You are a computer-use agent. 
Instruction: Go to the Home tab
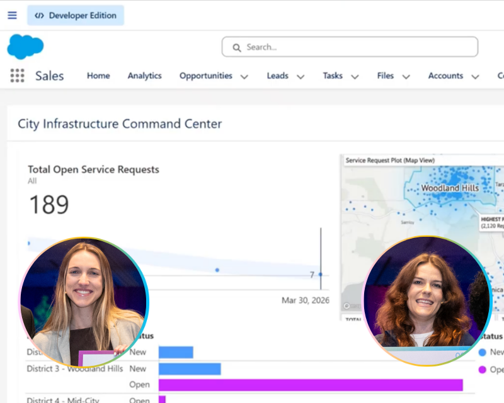pyautogui.click(x=98, y=76)
